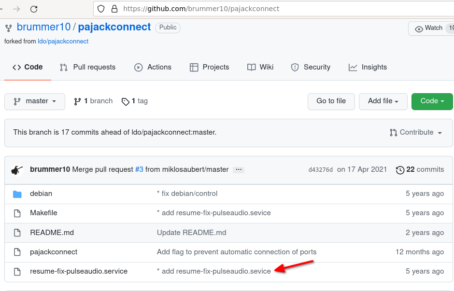This screenshot has height=291, width=454.
Task: View the 1 branch link
Action: coord(93,101)
